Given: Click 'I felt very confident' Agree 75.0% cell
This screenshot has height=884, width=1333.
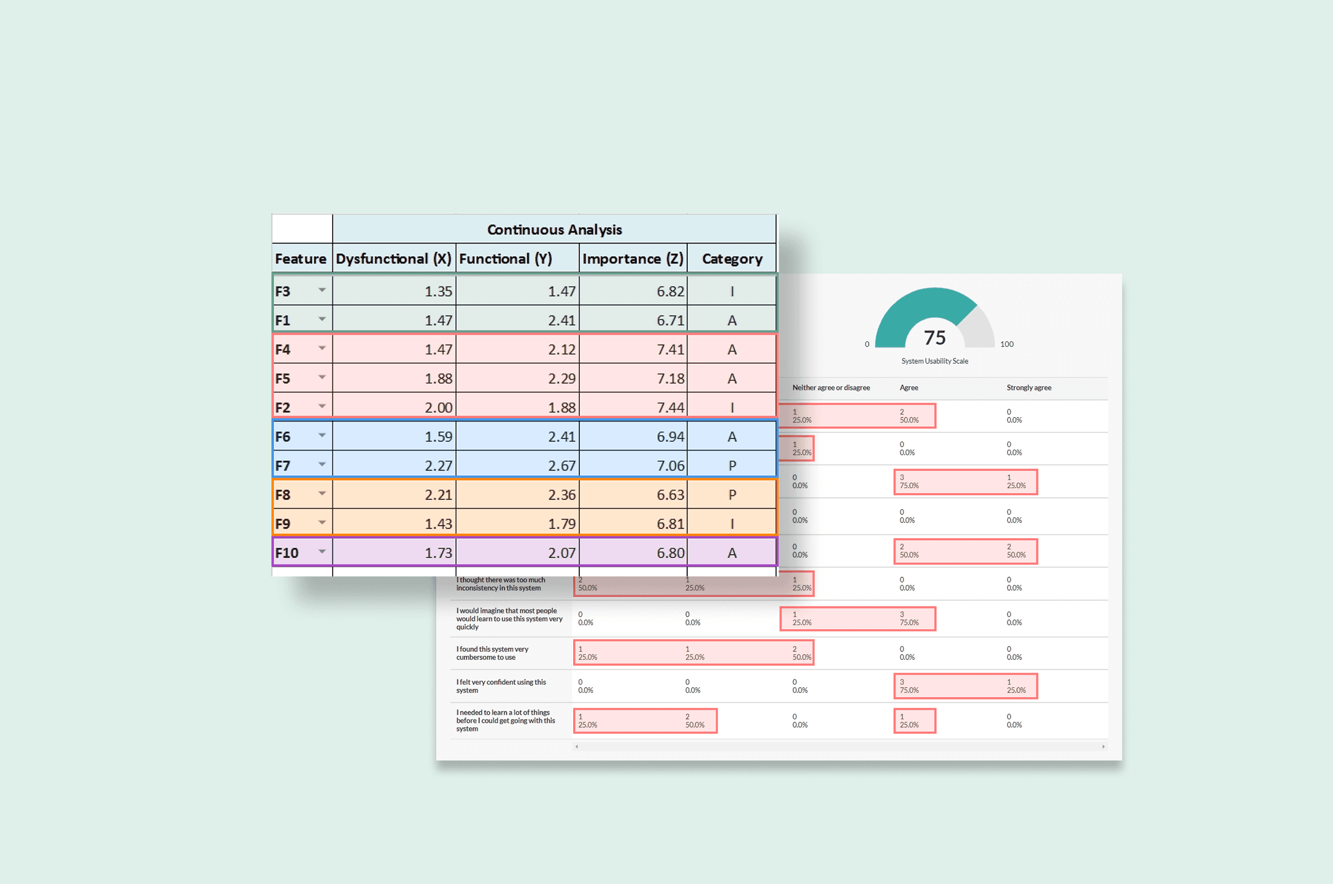Looking at the screenshot, I should (909, 686).
